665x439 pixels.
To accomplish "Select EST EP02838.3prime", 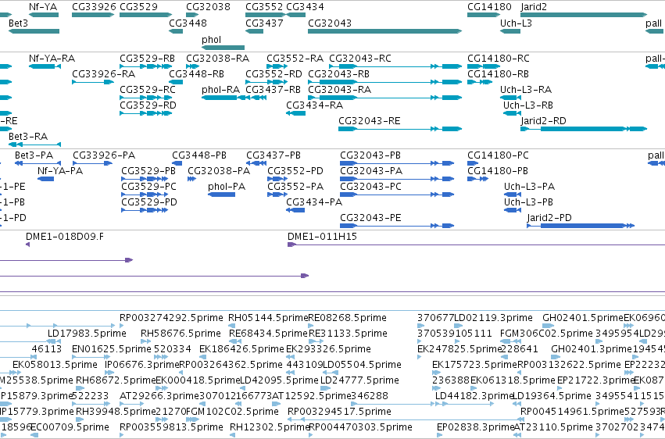I will [x=475, y=427].
